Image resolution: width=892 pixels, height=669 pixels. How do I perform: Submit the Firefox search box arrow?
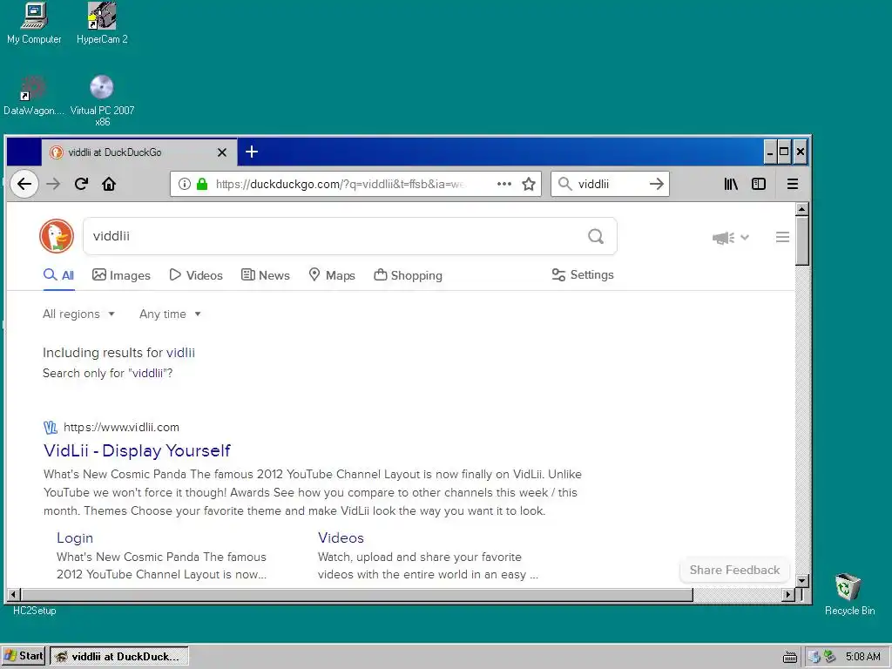[657, 184]
